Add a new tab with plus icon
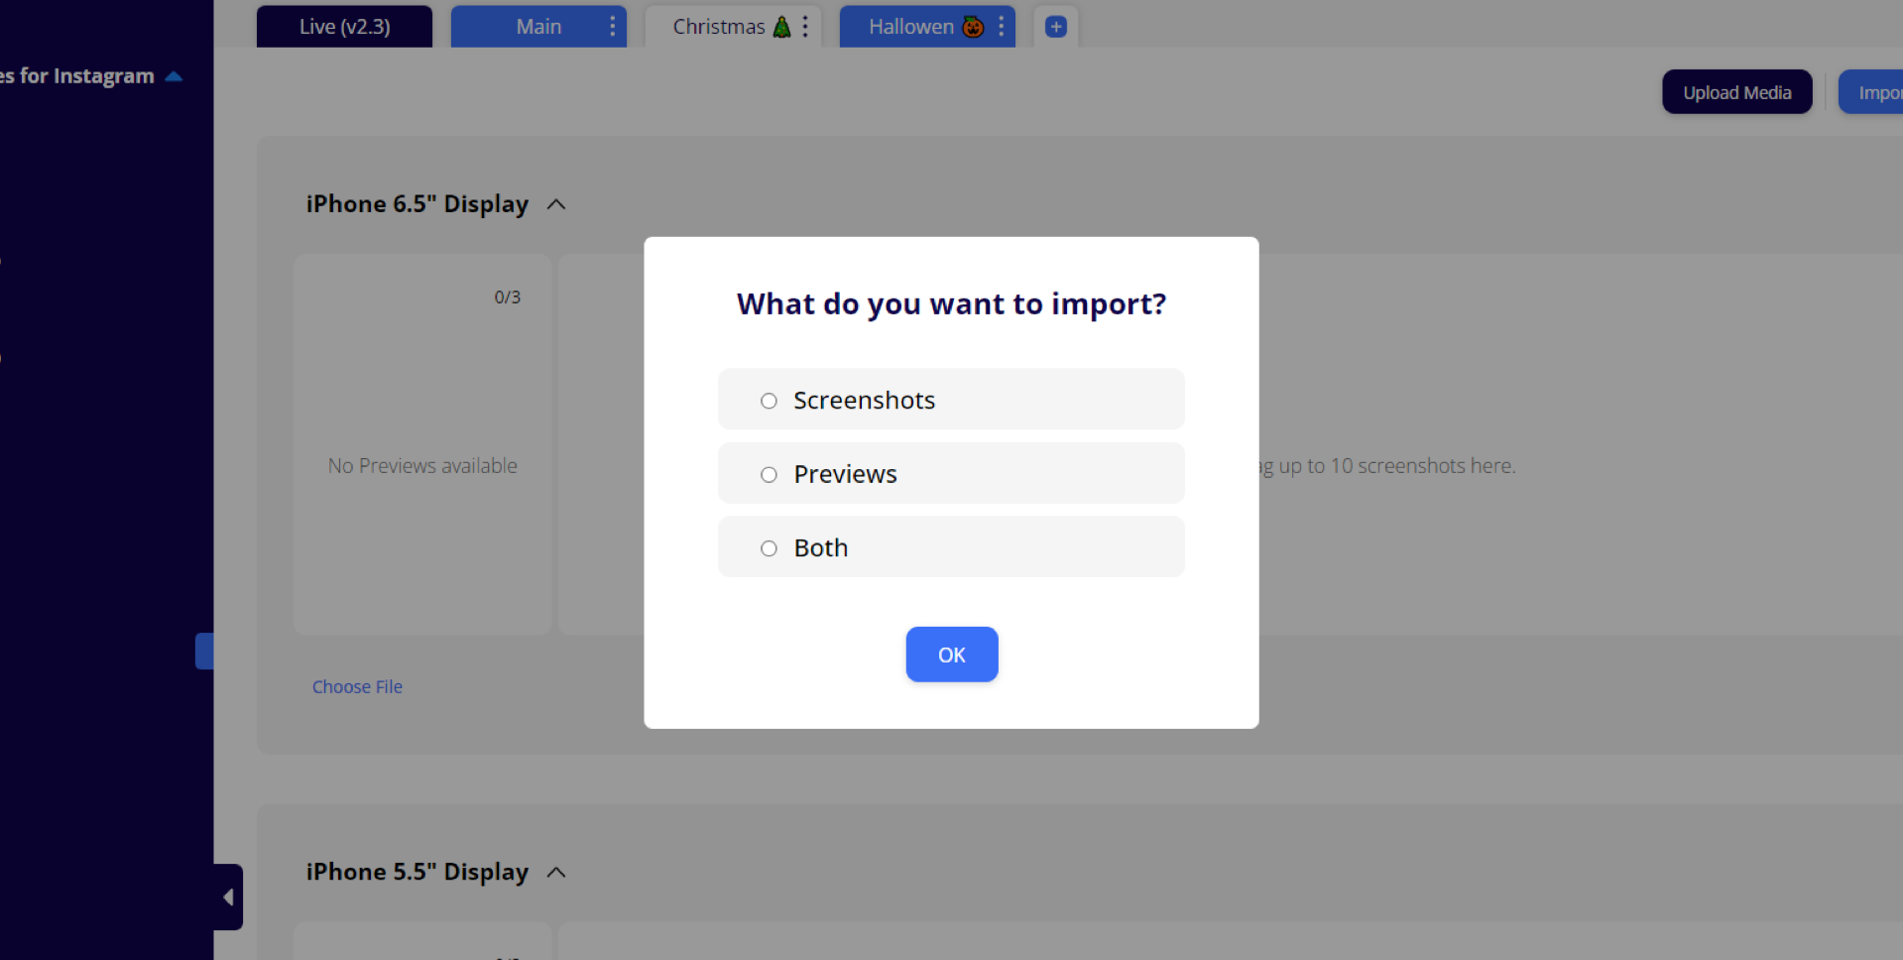The image size is (1903, 960). (1055, 27)
